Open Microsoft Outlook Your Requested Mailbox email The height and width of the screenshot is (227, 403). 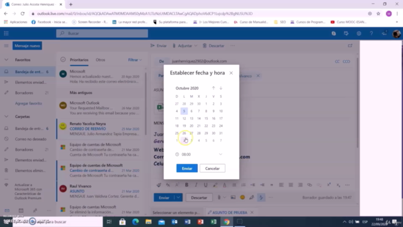tap(101, 108)
